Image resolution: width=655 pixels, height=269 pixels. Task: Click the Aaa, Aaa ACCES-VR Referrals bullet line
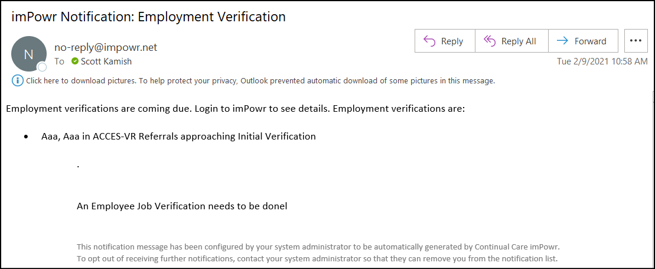tap(178, 137)
